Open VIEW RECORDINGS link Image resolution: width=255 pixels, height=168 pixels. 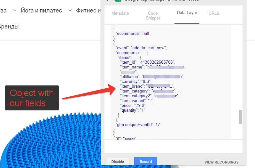(x=221, y=162)
